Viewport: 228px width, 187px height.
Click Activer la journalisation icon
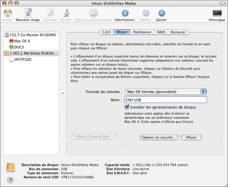pos(93,13)
